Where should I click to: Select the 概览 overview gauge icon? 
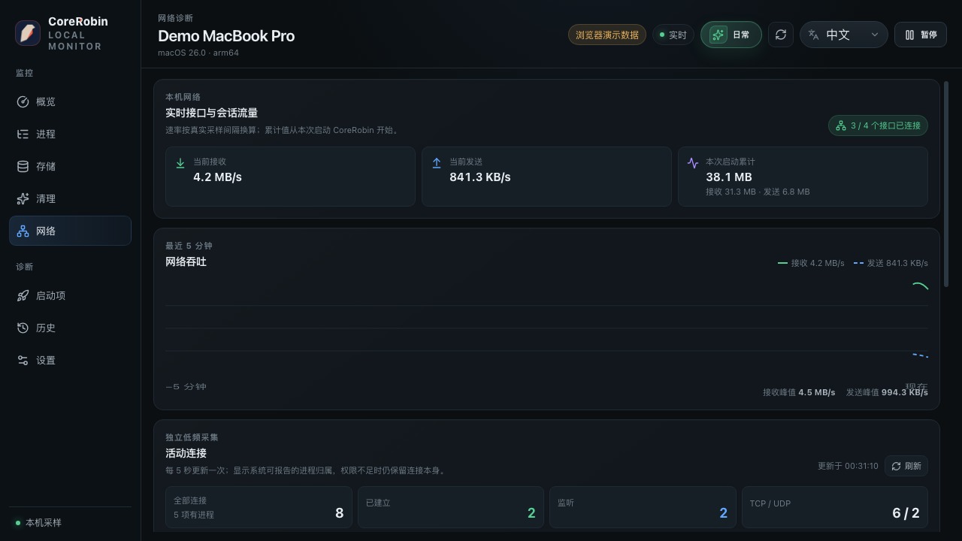point(23,101)
